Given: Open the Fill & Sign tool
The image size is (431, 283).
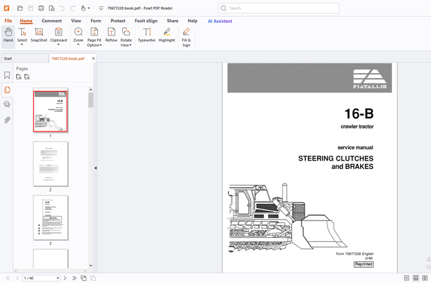Looking at the screenshot, I should pos(186,37).
